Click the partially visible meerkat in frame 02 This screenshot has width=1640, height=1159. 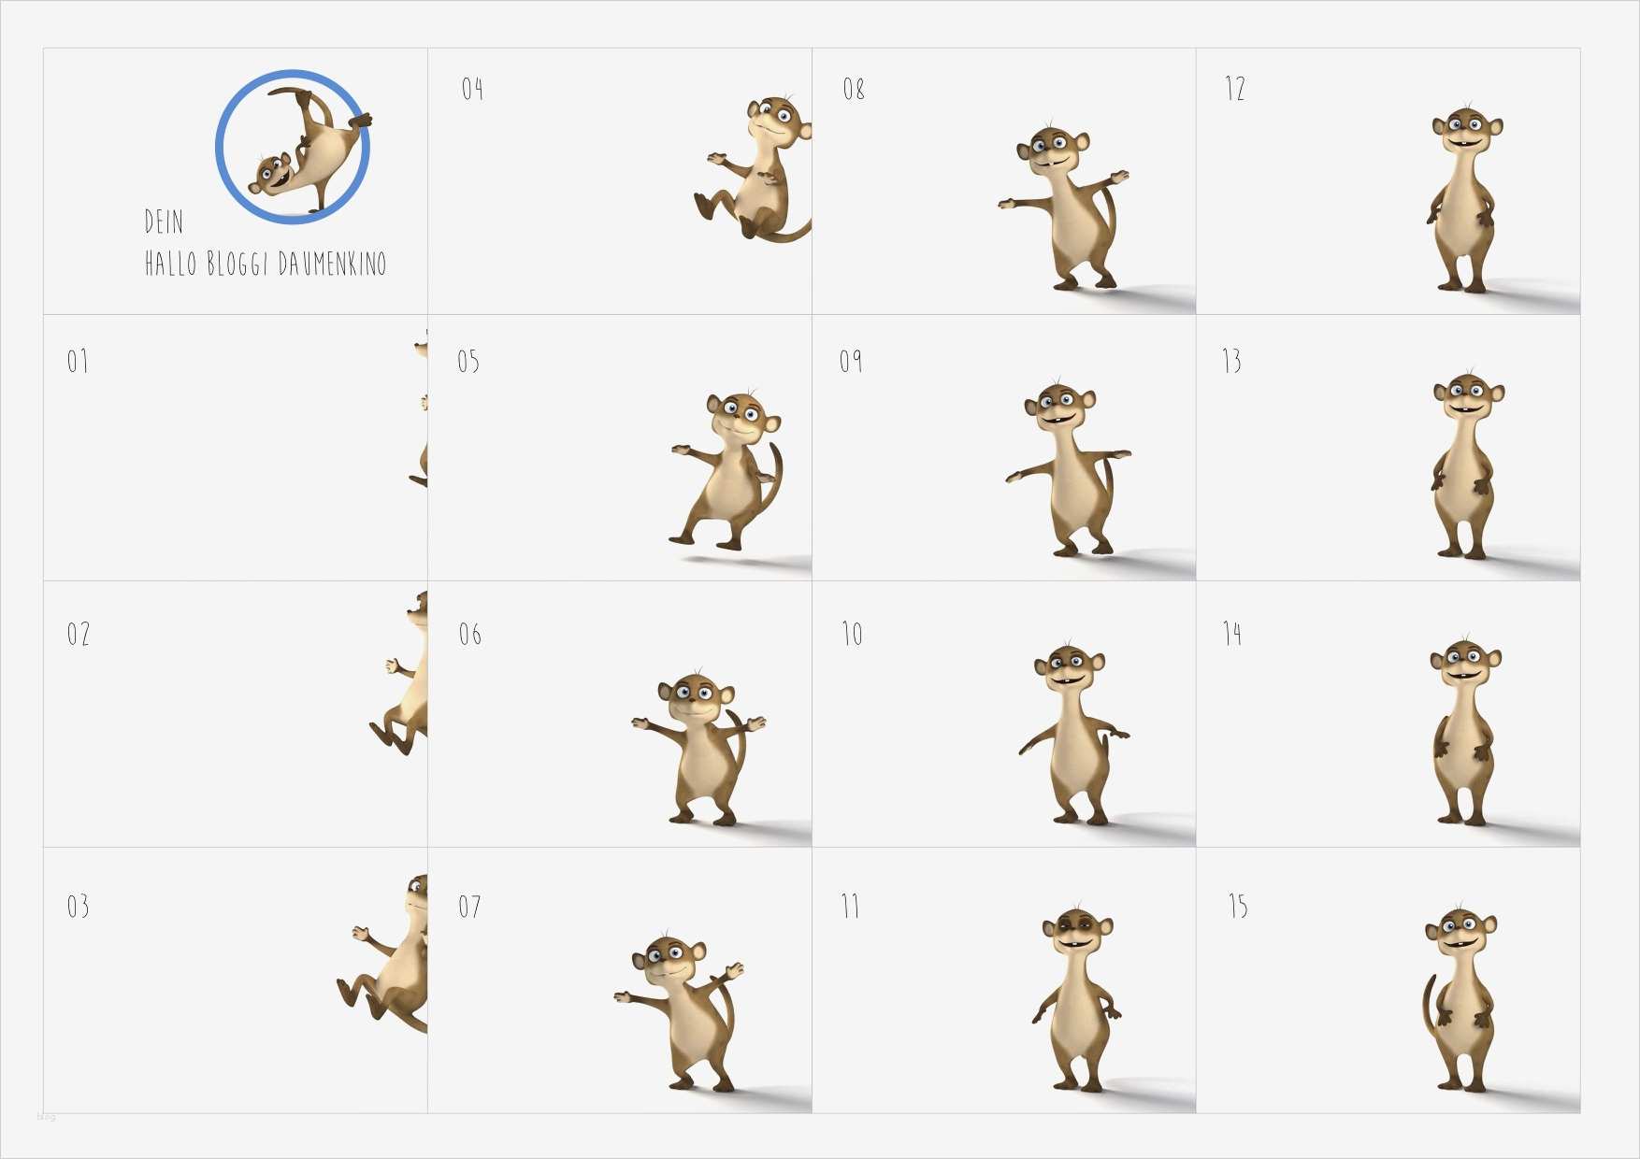[398, 673]
